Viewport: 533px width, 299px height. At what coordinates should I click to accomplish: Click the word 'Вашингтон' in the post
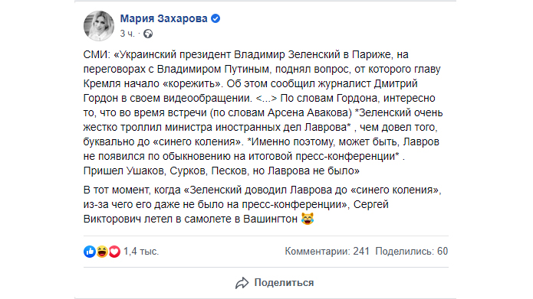[x=271, y=219]
